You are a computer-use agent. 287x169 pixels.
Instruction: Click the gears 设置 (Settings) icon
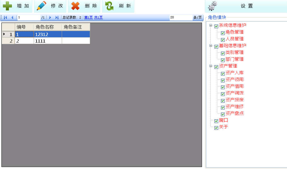tap(213, 6)
